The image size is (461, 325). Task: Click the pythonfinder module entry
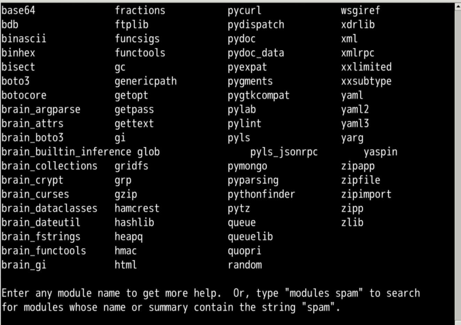[x=261, y=194]
